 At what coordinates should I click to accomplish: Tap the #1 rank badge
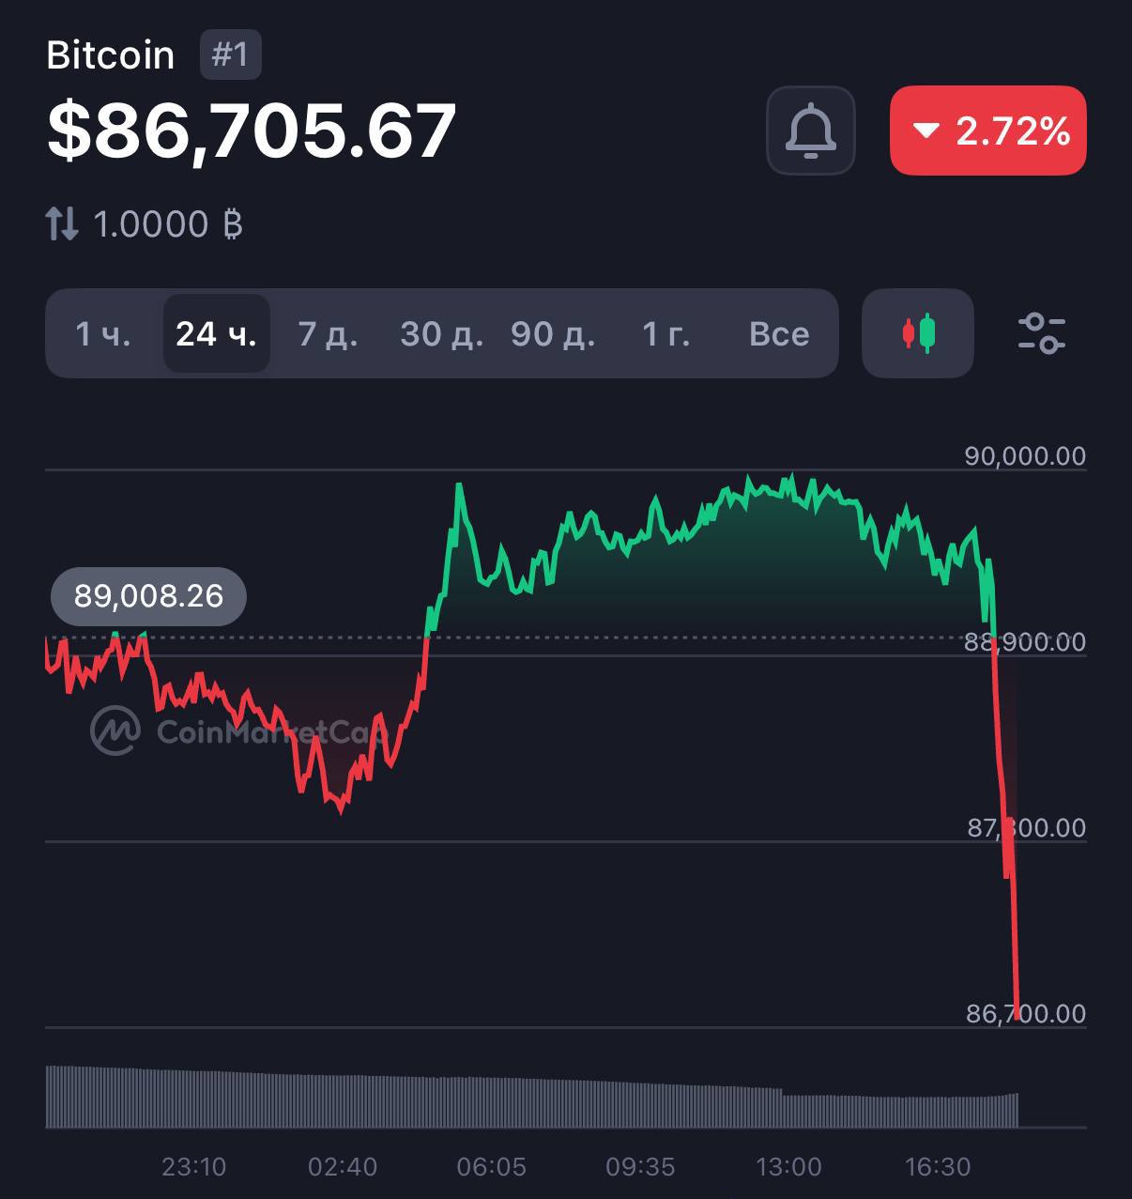(231, 54)
